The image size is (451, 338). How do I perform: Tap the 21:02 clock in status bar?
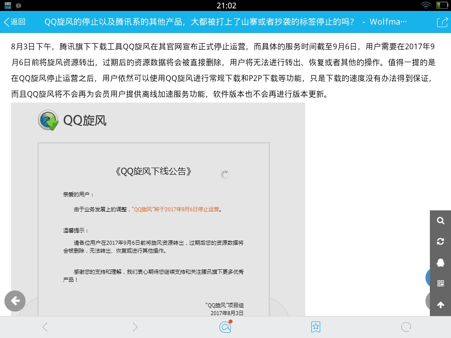pos(226,5)
